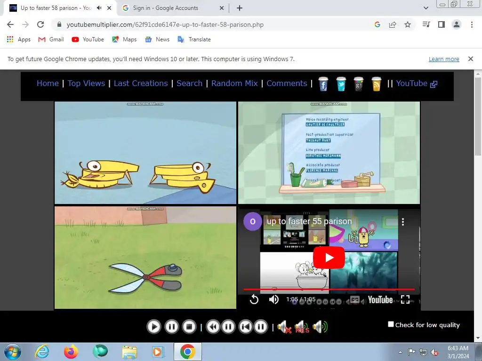
Task: Click the speaker icon with green sound waves
Action: pyautogui.click(x=320, y=327)
